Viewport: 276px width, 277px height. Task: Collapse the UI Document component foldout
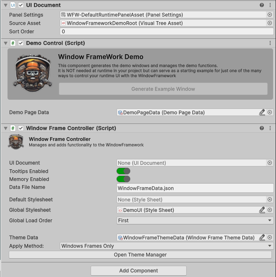coord(5,5)
